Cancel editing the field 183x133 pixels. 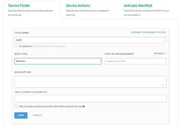(x=37, y=115)
